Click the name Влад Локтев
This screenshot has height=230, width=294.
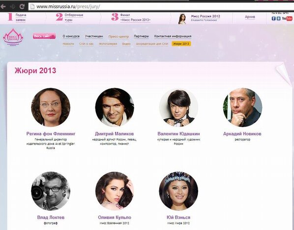pyautogui.click(x=51, y=217)
